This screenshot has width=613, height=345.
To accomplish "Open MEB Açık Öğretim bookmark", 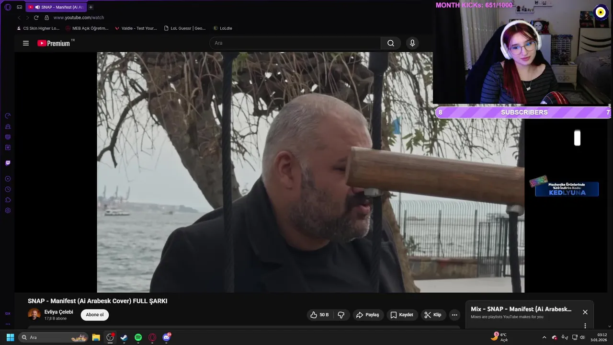I will [87, 28].
